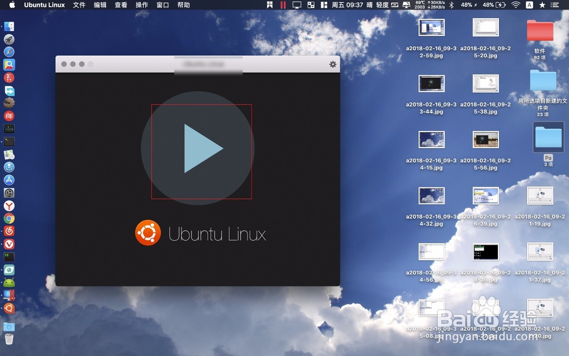This screenshot has height=356, width=569.
Task: Click the 周五 09:37 clock
Action: pos(347,5)
